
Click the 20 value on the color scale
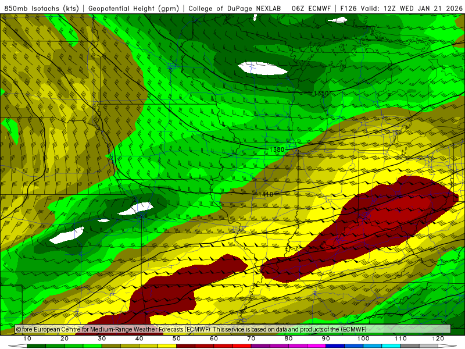65,339
